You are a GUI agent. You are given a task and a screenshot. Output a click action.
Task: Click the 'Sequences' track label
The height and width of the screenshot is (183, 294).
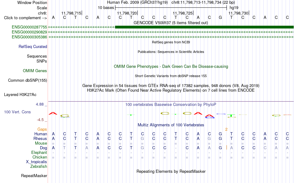[37, 56]
